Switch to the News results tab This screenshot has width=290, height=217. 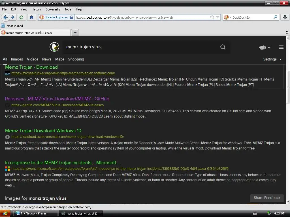coord(47,59)
